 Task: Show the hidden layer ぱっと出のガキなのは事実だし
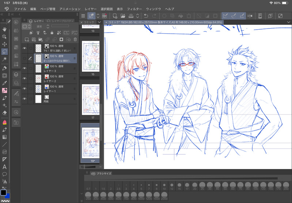click(24, 59)
